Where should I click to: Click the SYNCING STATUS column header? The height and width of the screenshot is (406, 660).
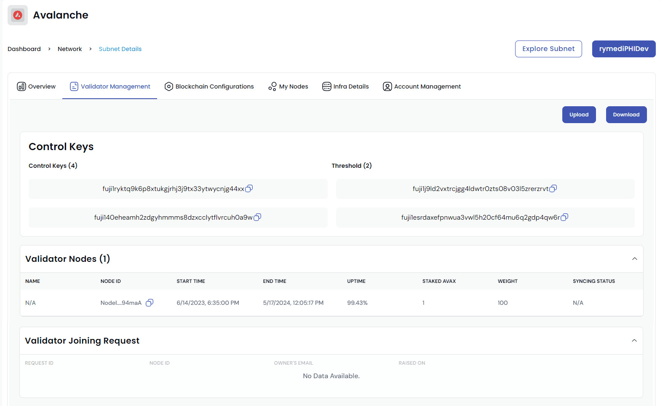[594, 281]
